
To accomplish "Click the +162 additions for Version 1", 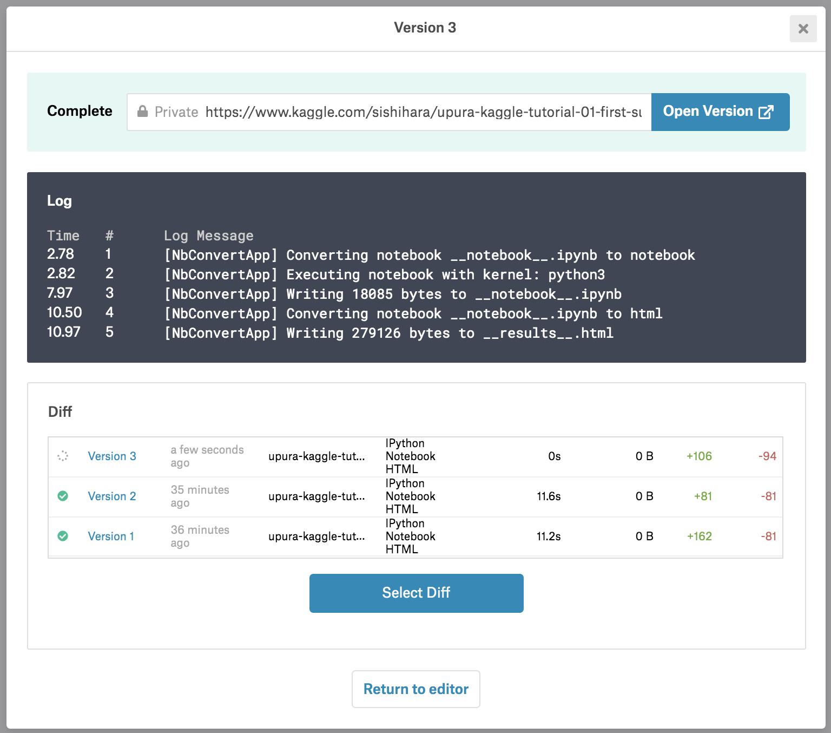I will pos(699,536).
